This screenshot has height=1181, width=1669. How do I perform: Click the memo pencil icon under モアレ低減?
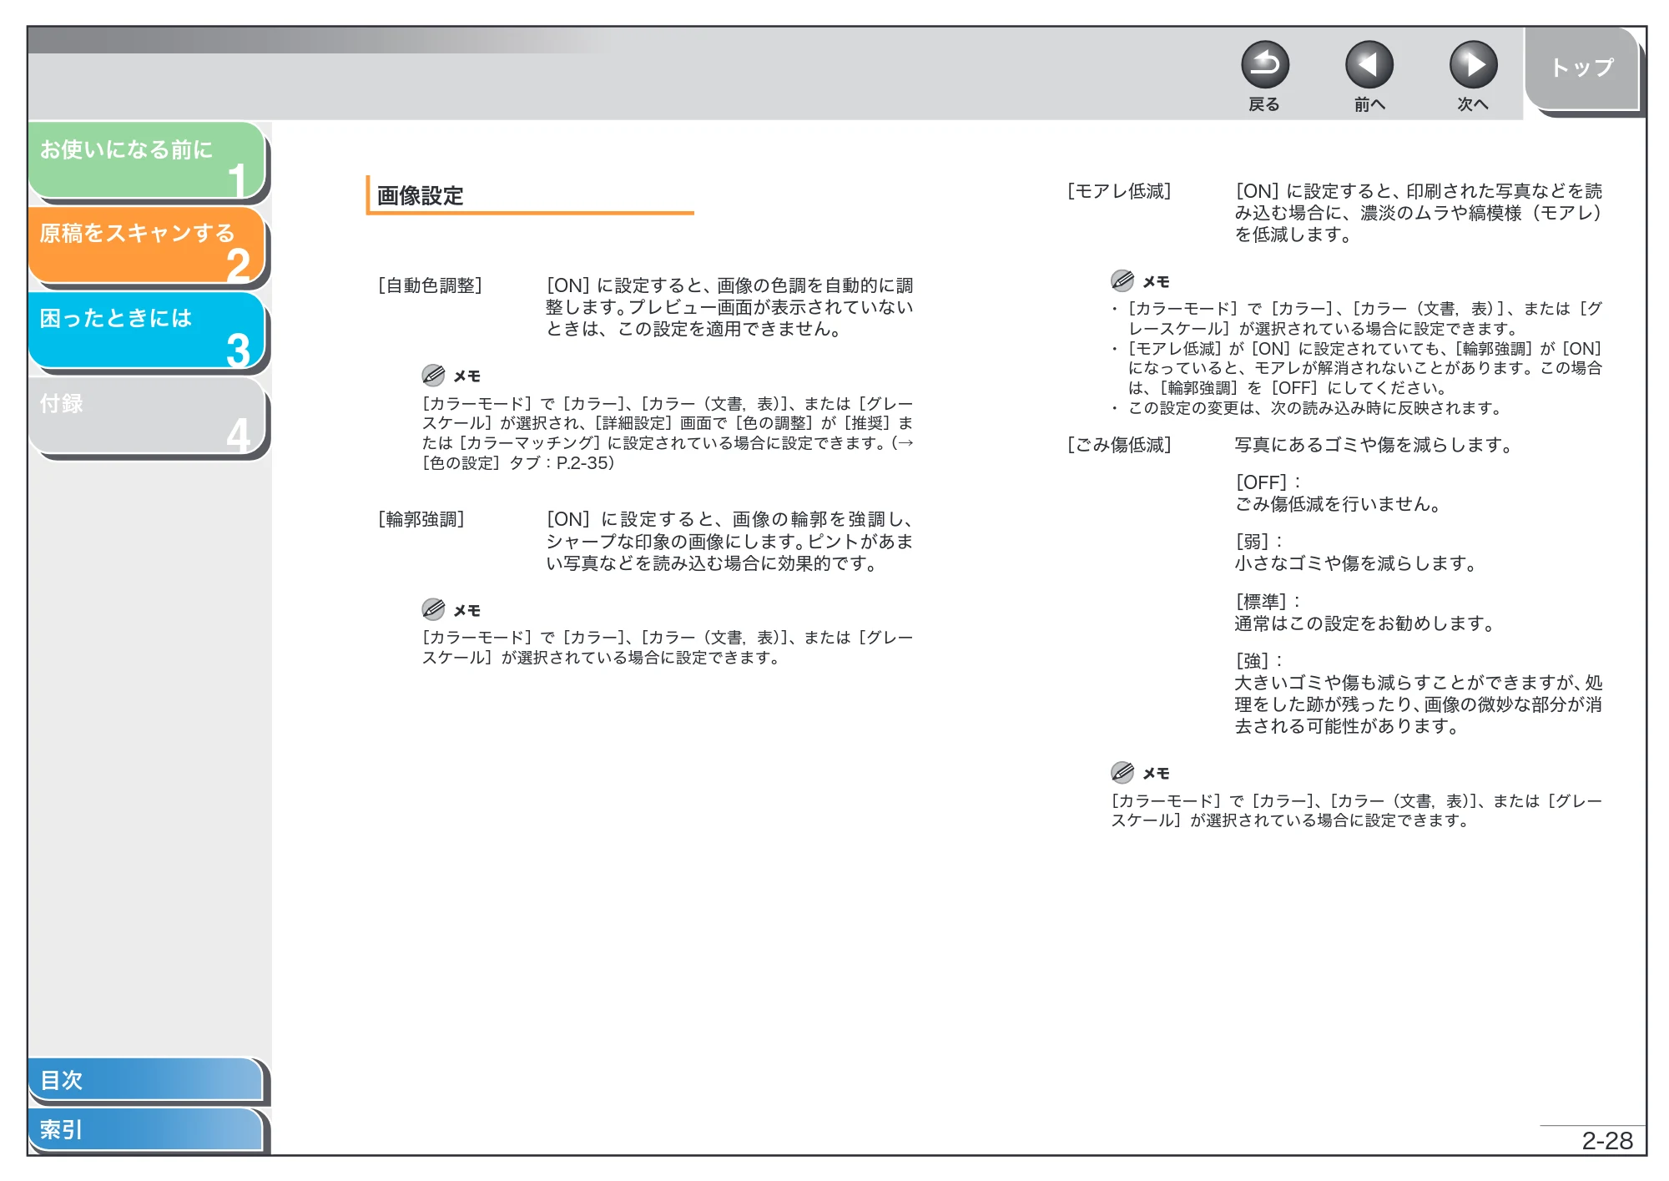(x=1122, y=280)
